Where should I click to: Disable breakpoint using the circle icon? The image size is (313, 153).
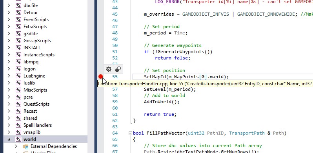pyautogui.click(x=118, y=69)
